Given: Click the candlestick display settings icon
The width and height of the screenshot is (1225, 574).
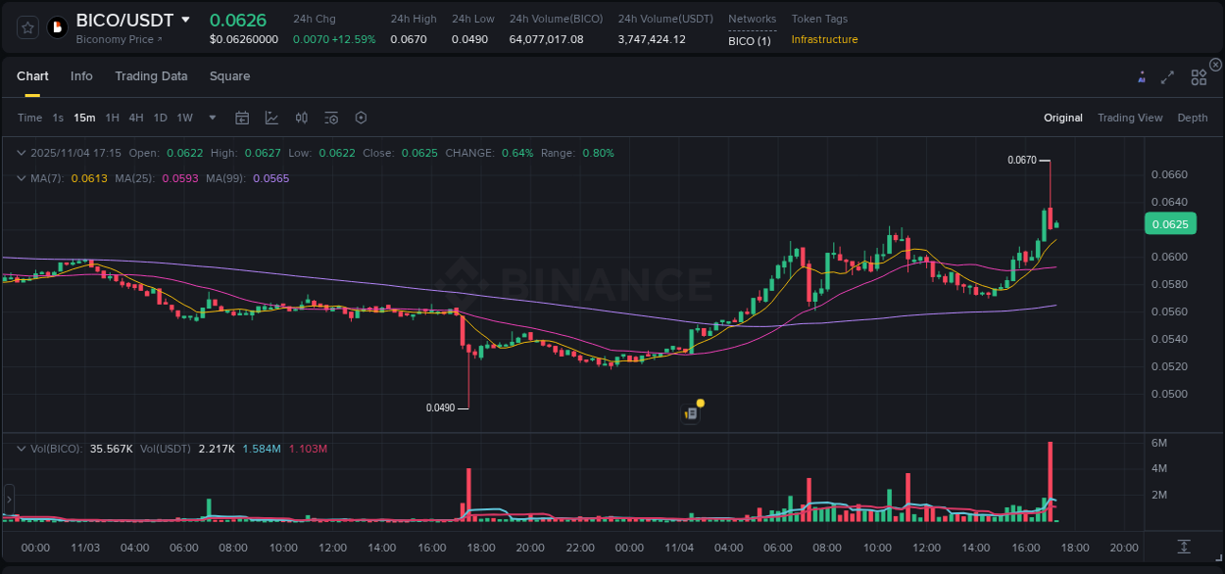Looking at the screenshot, I should (x=301, y=118).
